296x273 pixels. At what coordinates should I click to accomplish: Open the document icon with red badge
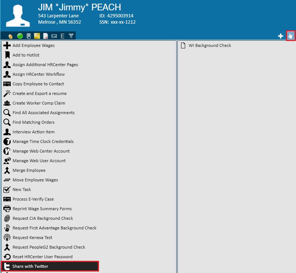click(x=45, y=36)
